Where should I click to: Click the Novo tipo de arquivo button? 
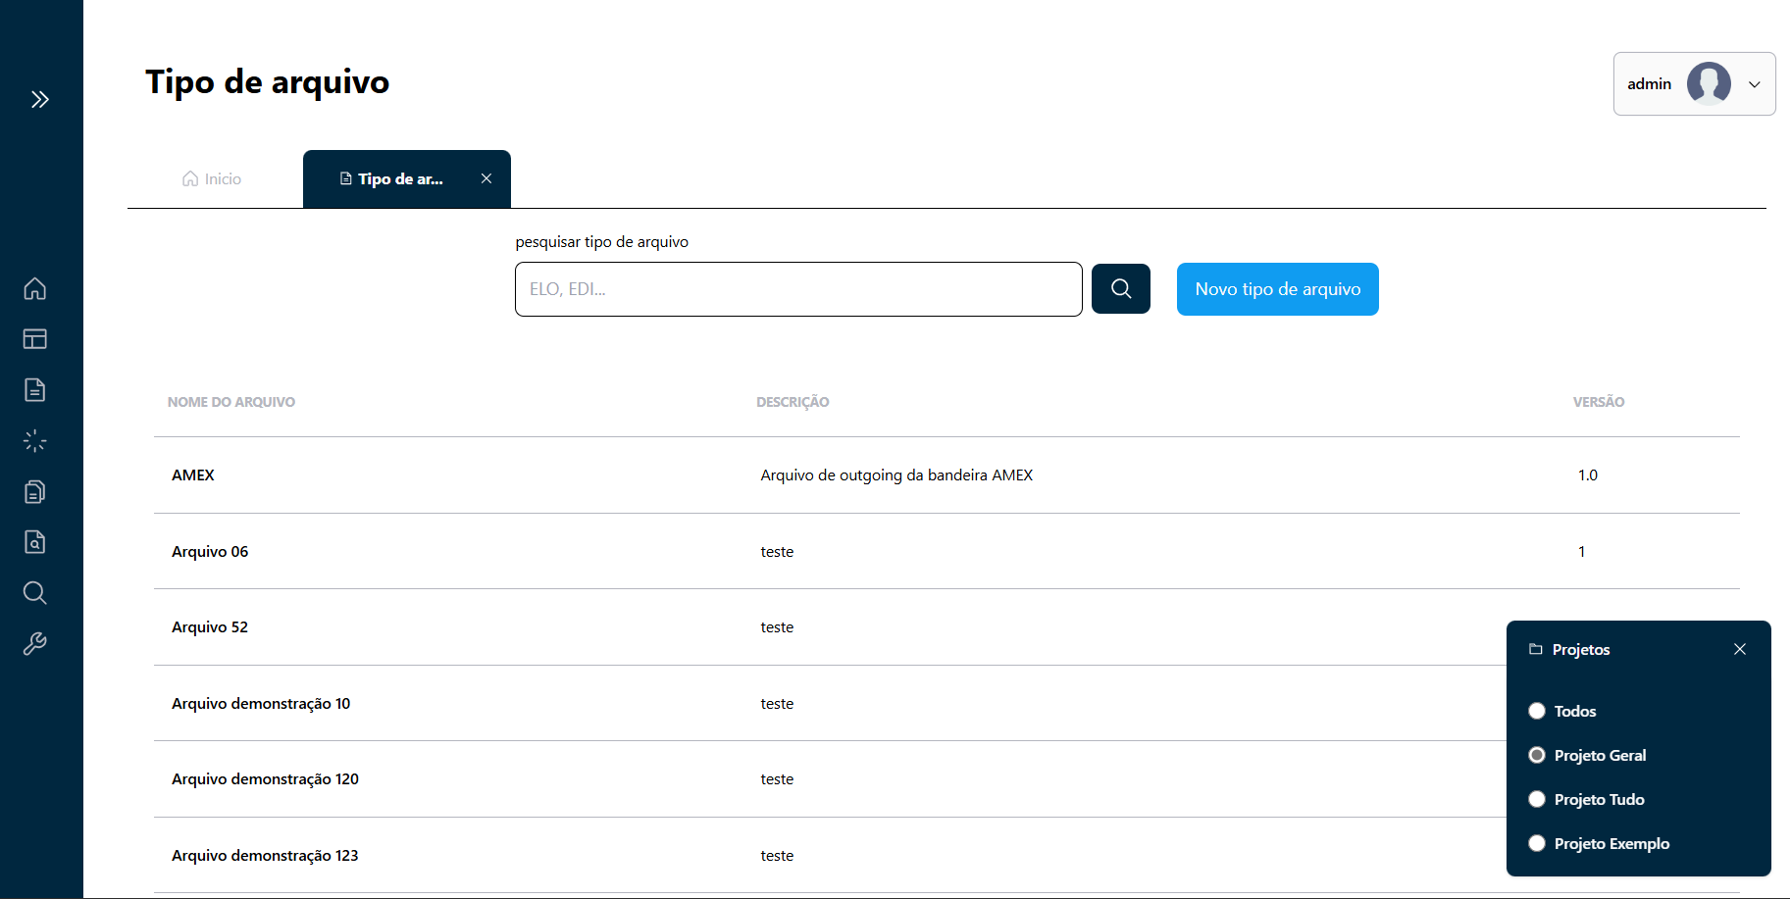(1277, 289)
